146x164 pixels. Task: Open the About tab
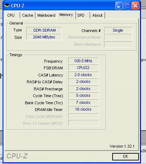(x=97, y=15)
